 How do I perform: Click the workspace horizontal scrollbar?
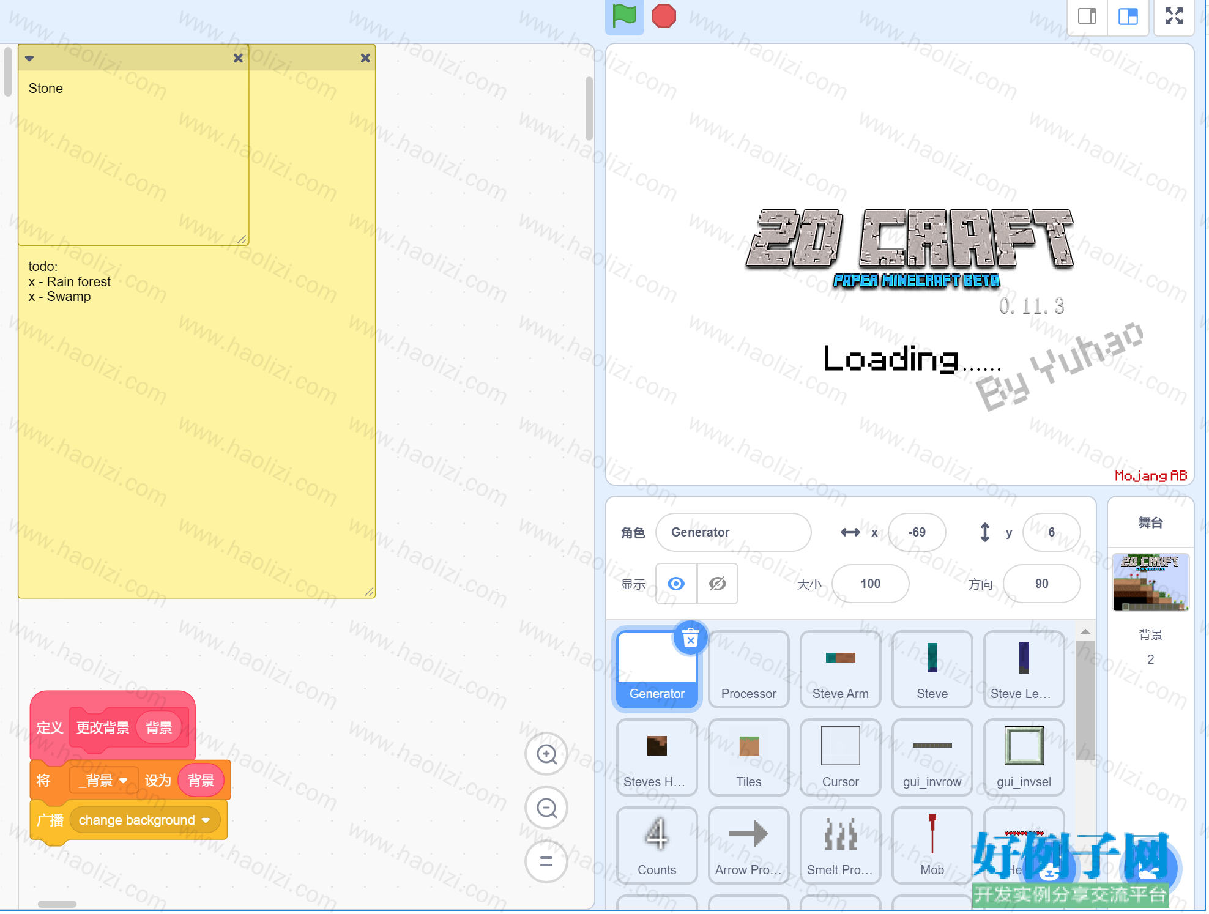pos(57,904)
